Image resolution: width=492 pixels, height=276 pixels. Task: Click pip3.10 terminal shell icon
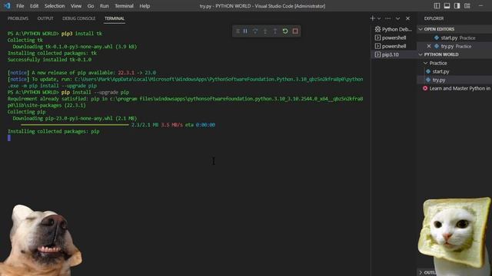coord(377,54)
